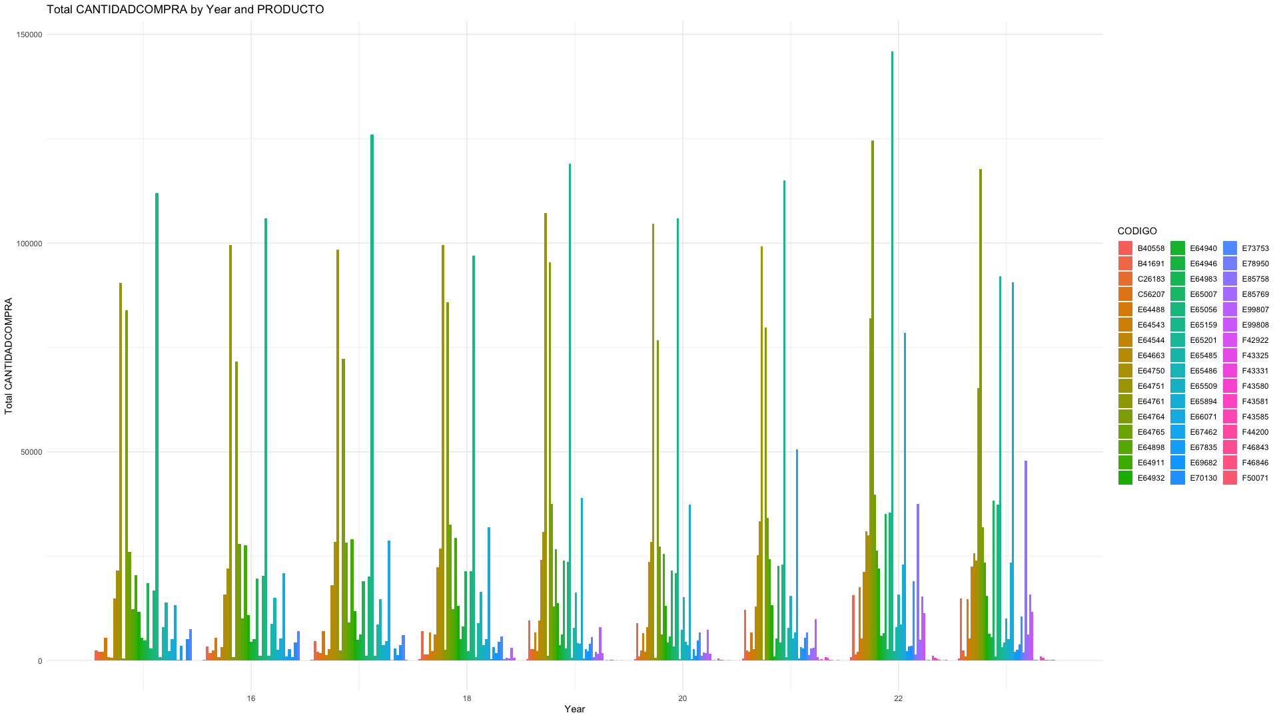The width and height of the screenshot is (1279, 719).
Task: Click the E85758 purple legend swatch
Action: point(1230,279)
